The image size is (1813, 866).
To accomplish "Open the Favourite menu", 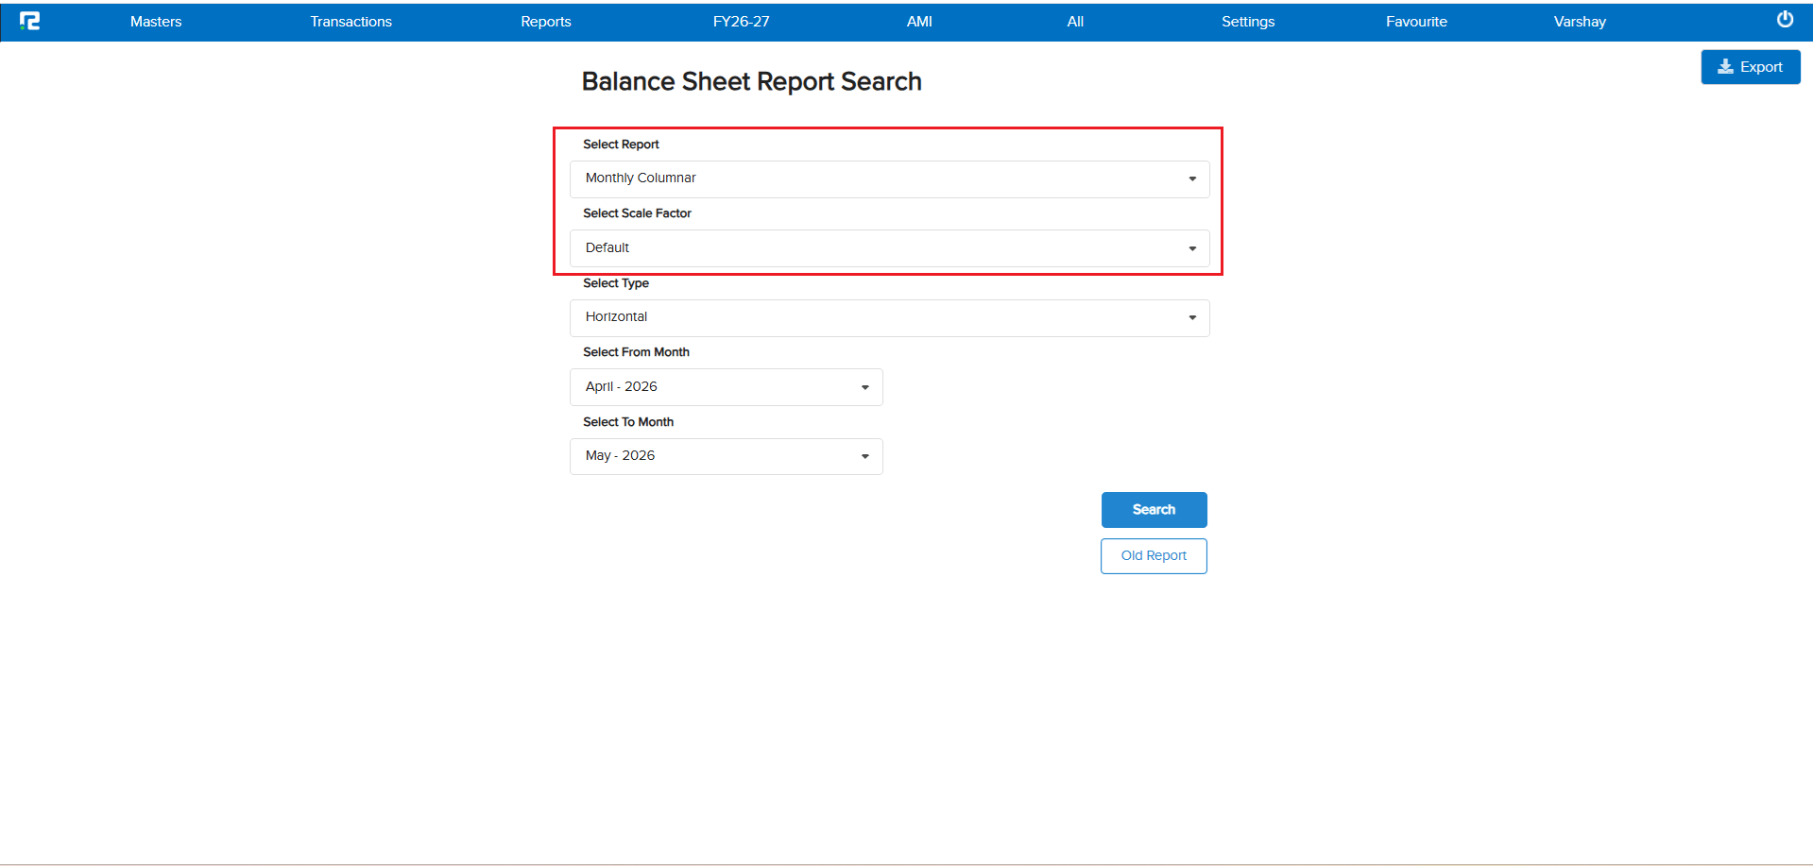I will coord(1416,22).
